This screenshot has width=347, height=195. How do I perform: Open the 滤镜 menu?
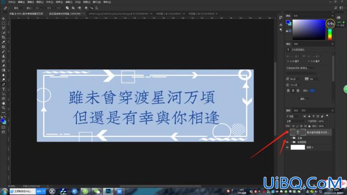click(x=68, y=2)
